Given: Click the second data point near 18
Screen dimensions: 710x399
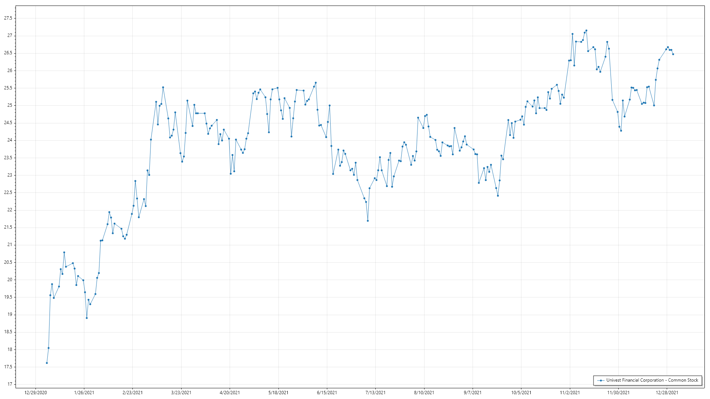Looking at the screenshot, I should (48, 348).
